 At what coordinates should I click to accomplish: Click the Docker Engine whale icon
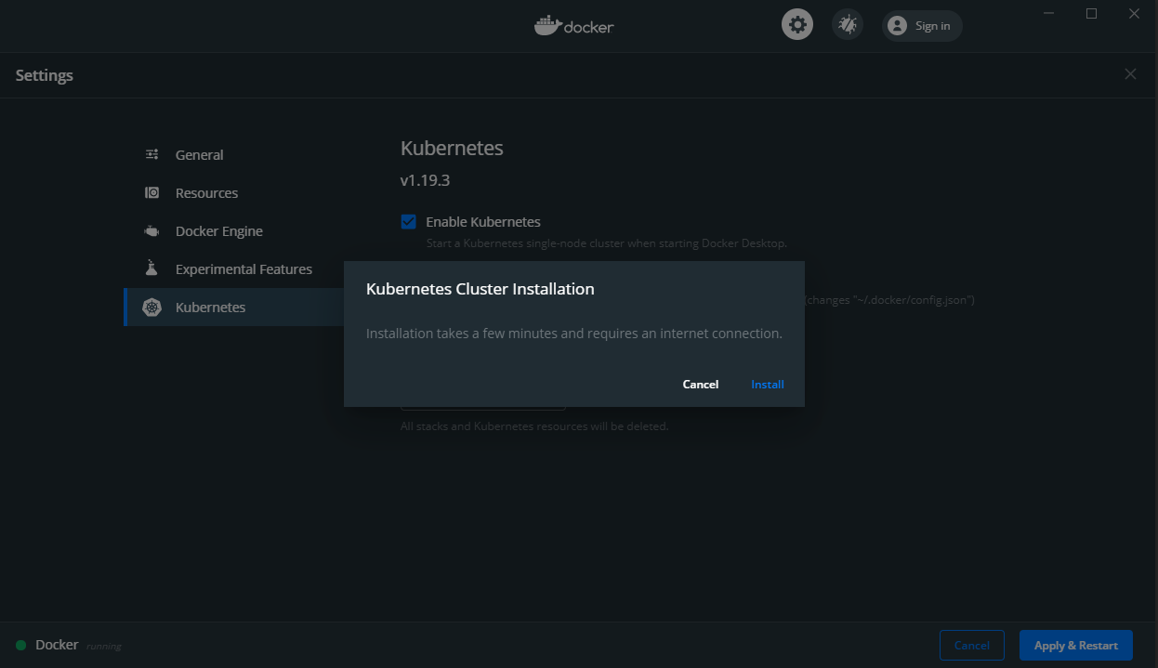(x=151, y=231)
